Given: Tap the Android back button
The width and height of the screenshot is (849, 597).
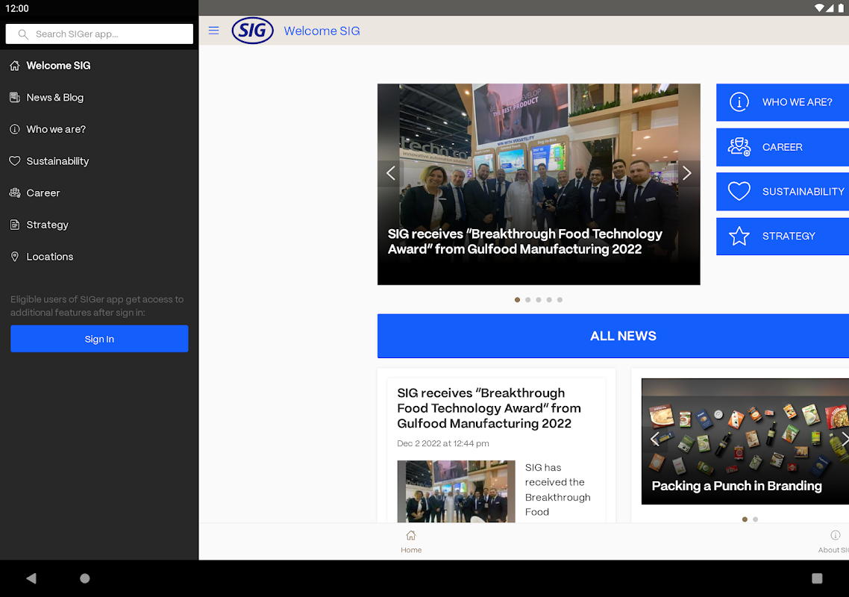Looking at the screenshot, I should (31, 578).
